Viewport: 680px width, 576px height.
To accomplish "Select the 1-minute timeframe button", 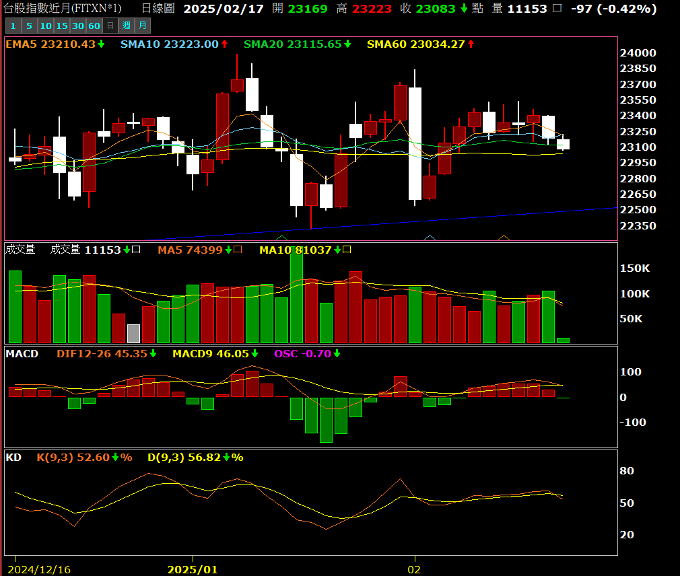I will (x=12, y=26).
